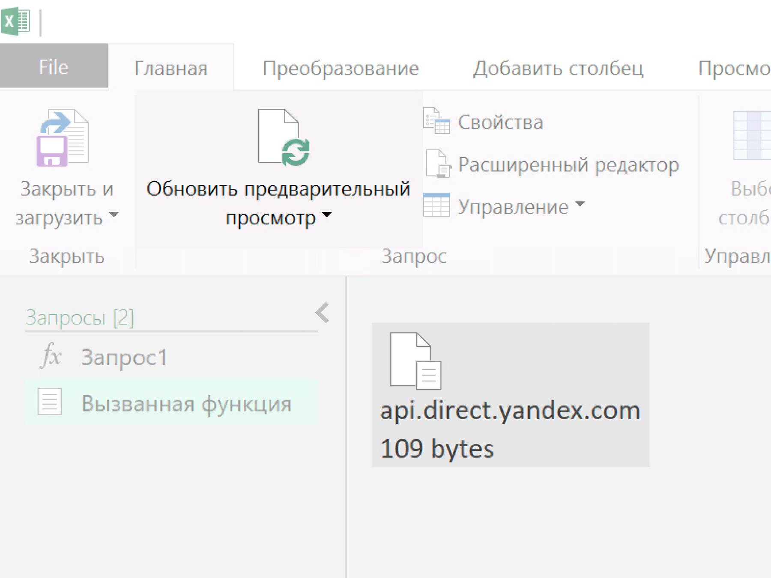Click the Закрыть и загрузить save icon
771x578 pixels.
click(63, 138)
